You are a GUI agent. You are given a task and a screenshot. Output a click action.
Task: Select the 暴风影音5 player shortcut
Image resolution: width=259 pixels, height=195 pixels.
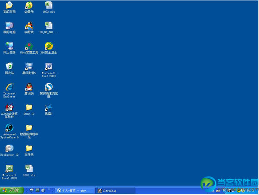click(29, 68)
